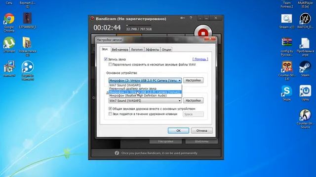Open Skype desktop shortcut

tap(286, 93)
